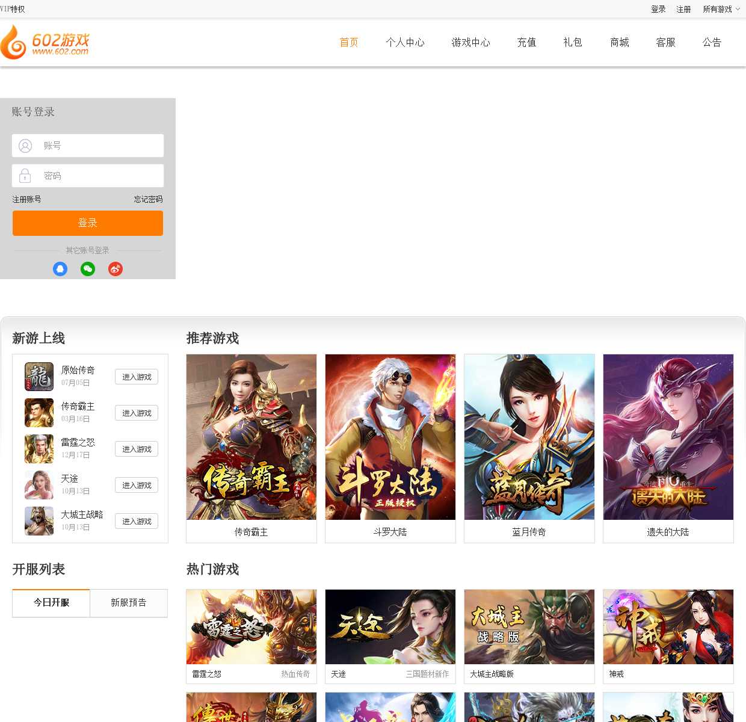Open the 公告 announcements page
746x722 pixels.
(712, 42)
